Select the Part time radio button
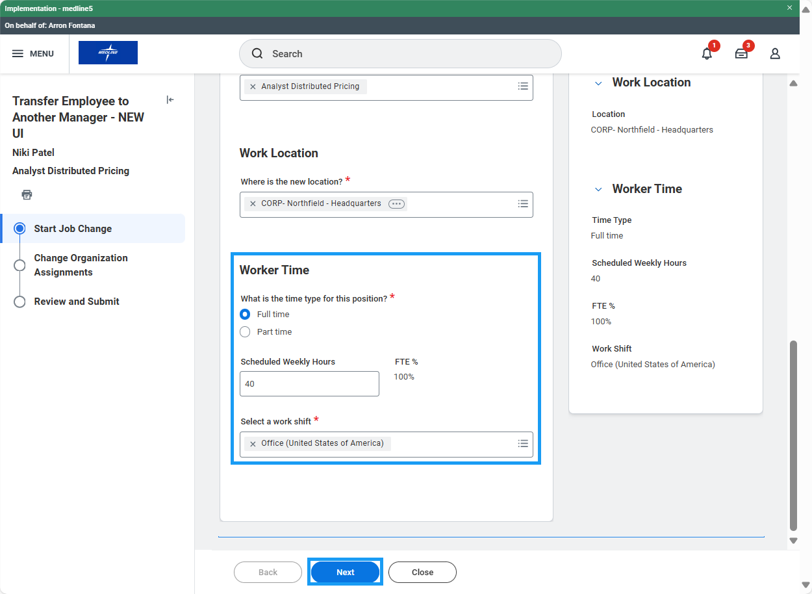 (245, 332)
